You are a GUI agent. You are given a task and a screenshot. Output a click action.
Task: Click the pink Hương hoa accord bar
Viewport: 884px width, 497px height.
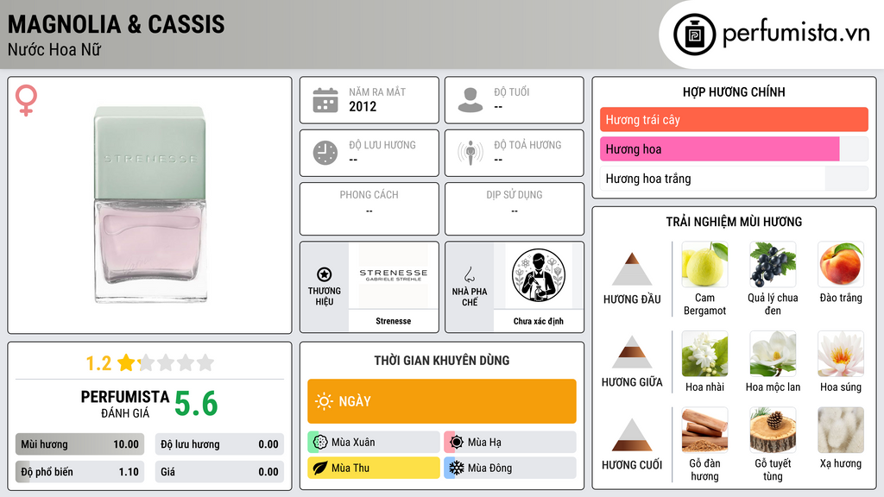[734, 148]
